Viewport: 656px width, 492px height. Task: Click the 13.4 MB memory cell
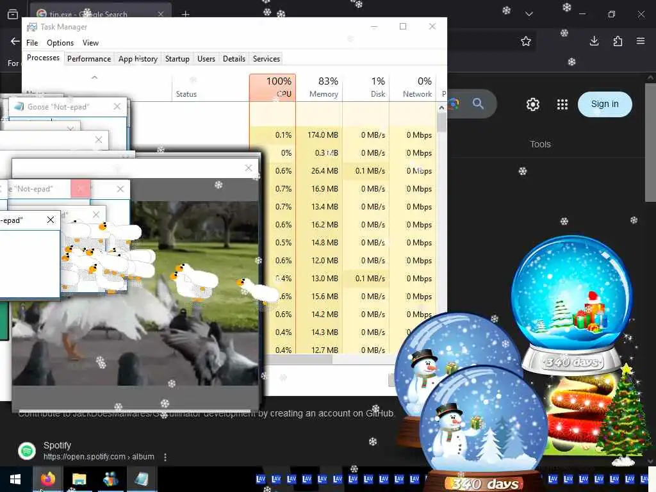tap(319, 207)
